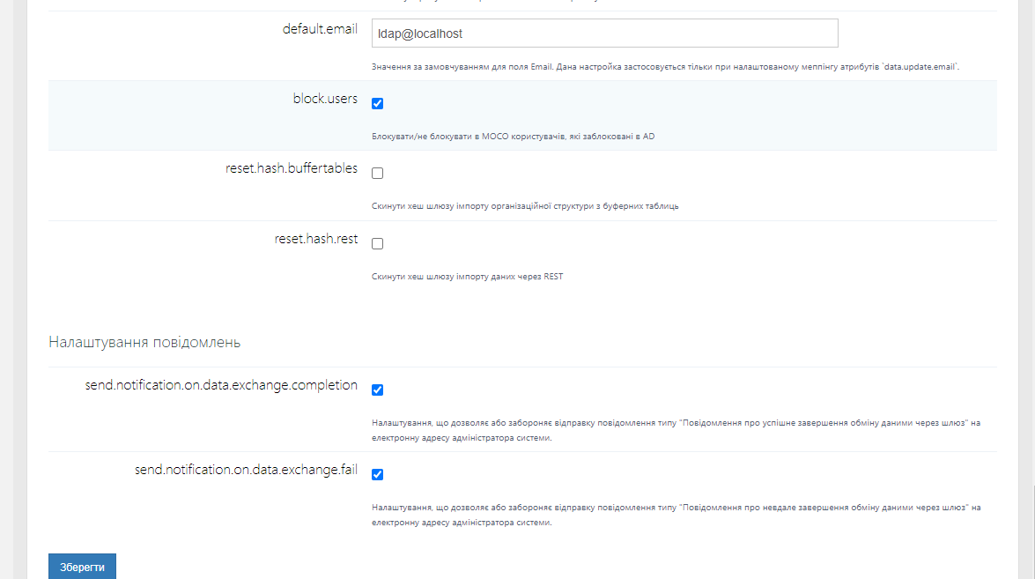Click the page vertical scrollbar thumb
The width and height of the screenshot is (1035, 579).
point(1033,531)
